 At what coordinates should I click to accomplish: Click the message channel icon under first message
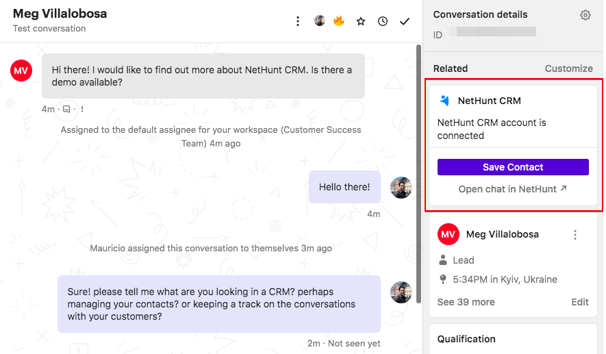tap(66, 110)
